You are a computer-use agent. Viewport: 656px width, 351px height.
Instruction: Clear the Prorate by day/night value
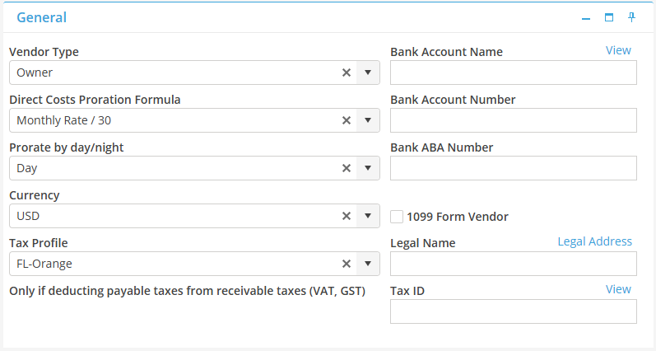(347, 168)
